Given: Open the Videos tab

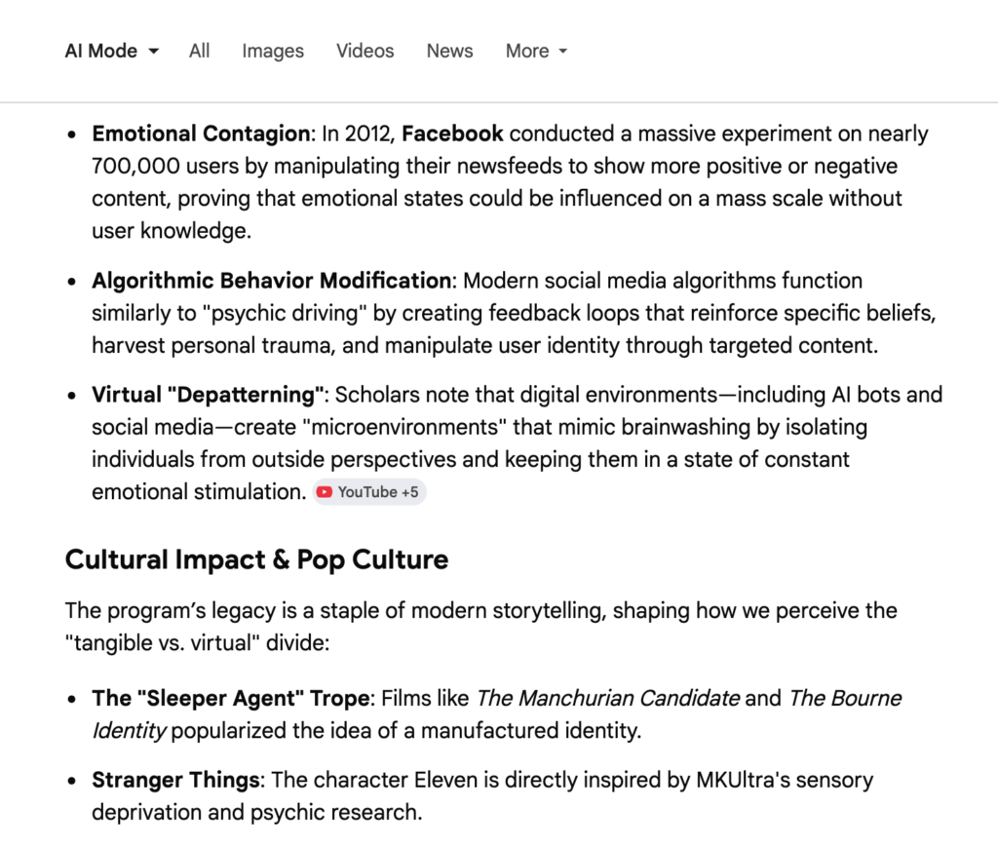Looking at the screenshot, I should [365, 51].
